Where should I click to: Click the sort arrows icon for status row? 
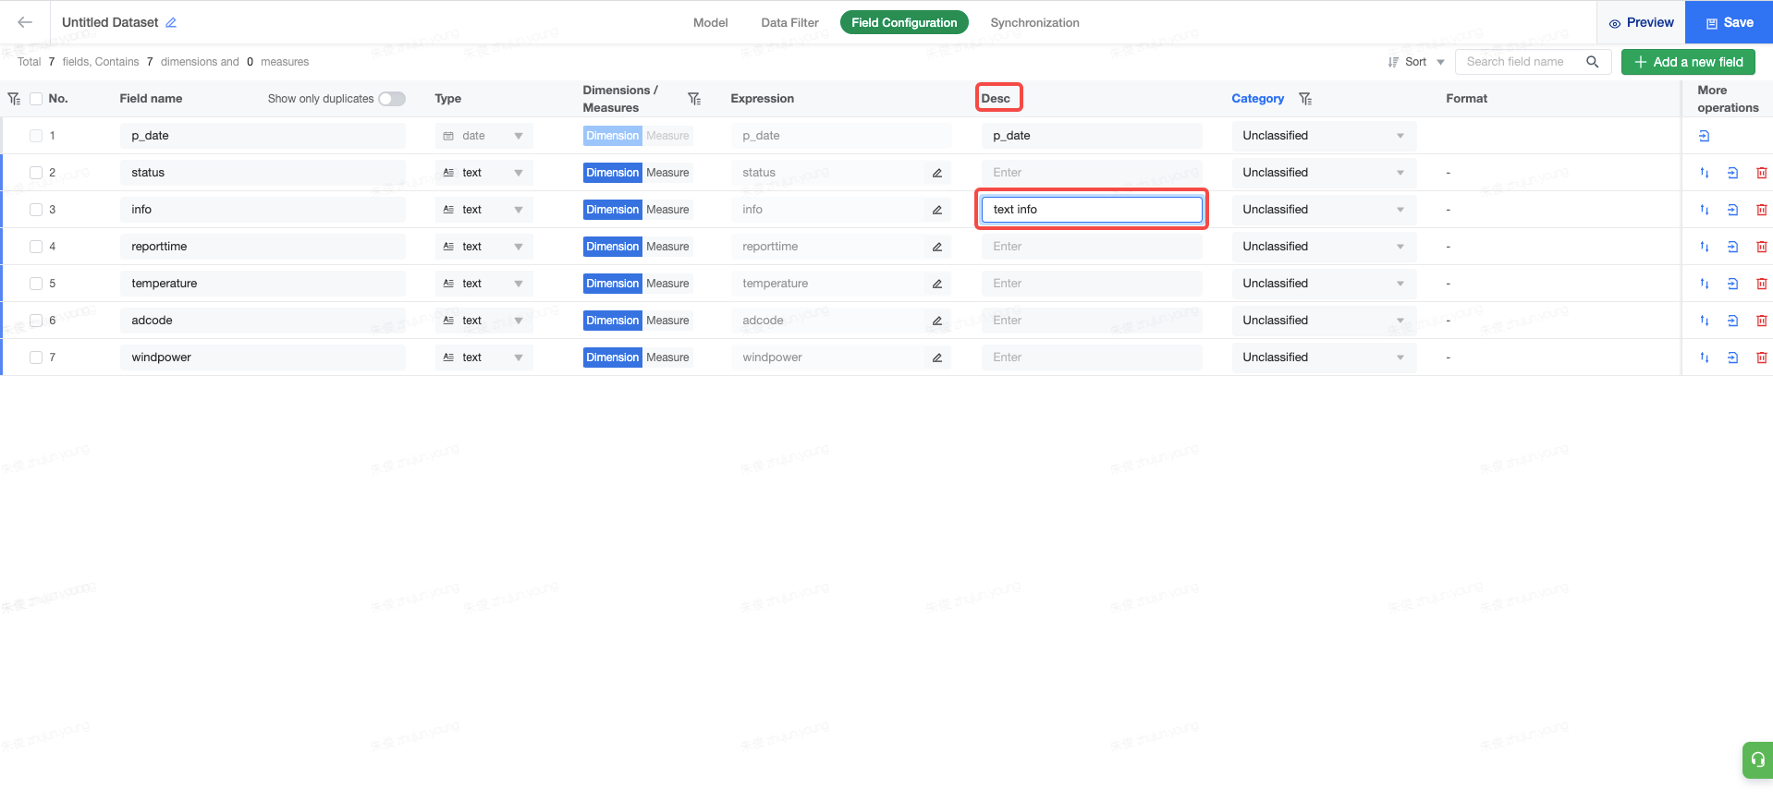tap(1705, 173)
